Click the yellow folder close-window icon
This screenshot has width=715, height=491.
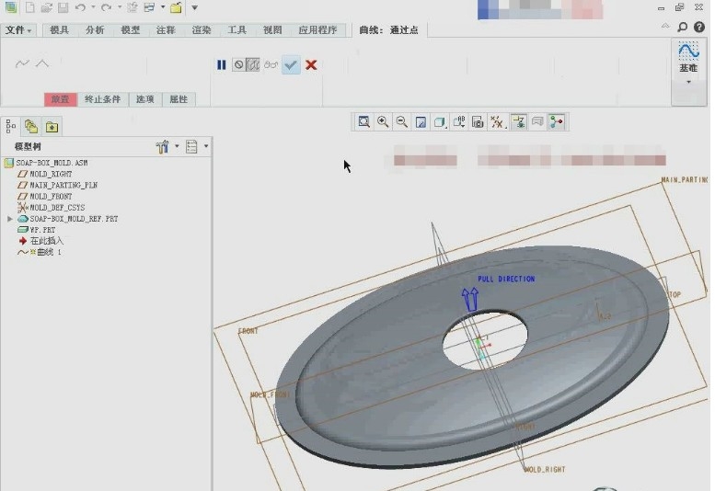tap(176, 7)
